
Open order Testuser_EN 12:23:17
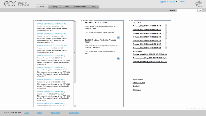[x=147, y=26]
